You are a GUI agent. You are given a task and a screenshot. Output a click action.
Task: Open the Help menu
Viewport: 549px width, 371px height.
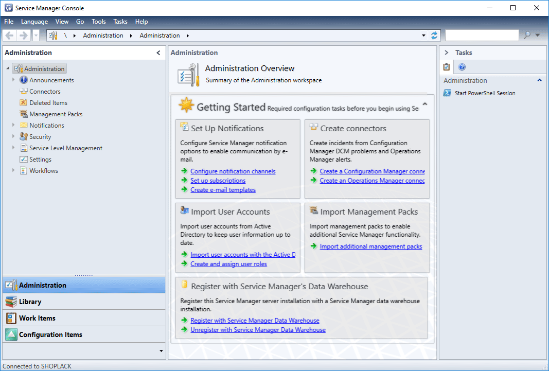coord(141,22)
